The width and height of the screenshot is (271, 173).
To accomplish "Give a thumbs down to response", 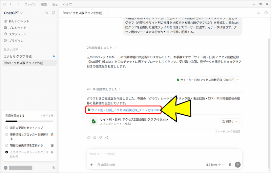I will pos(101,137).
